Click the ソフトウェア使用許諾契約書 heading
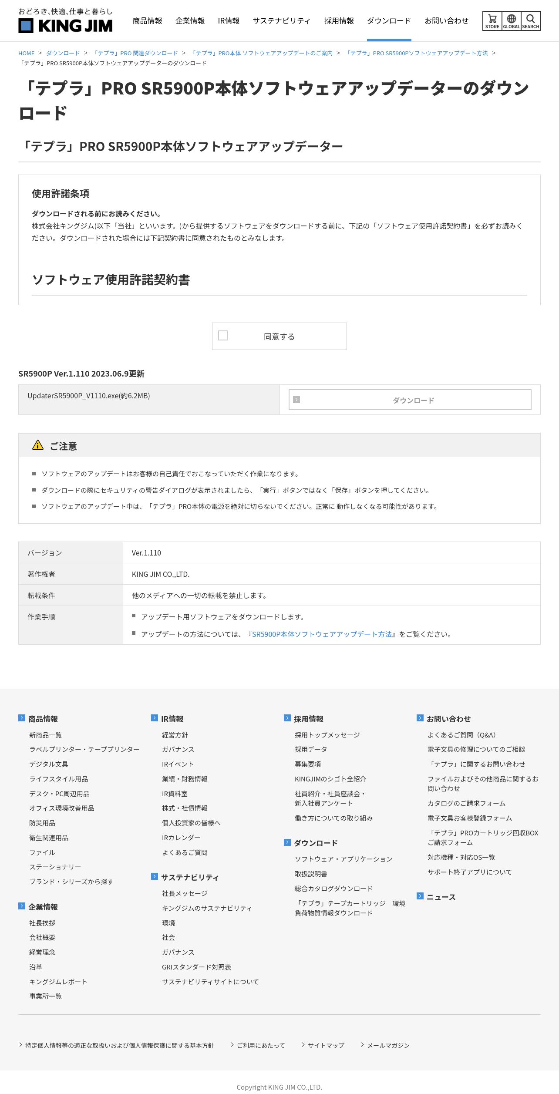 111,279
